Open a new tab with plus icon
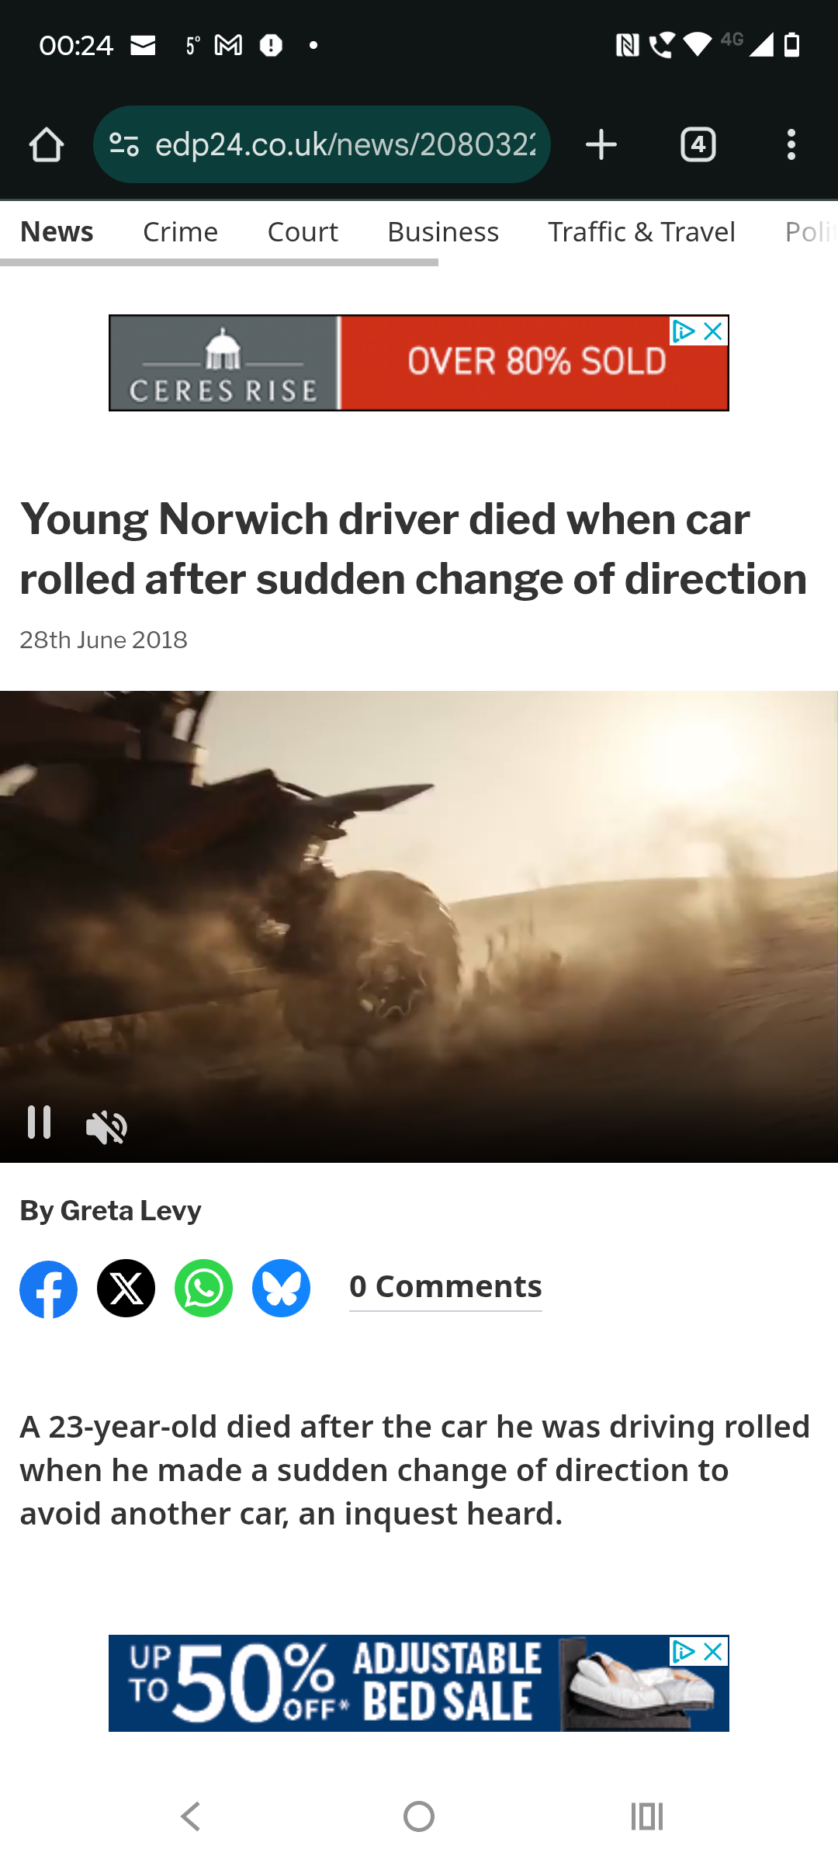The image size is (838, 1863). pos(601,145)
